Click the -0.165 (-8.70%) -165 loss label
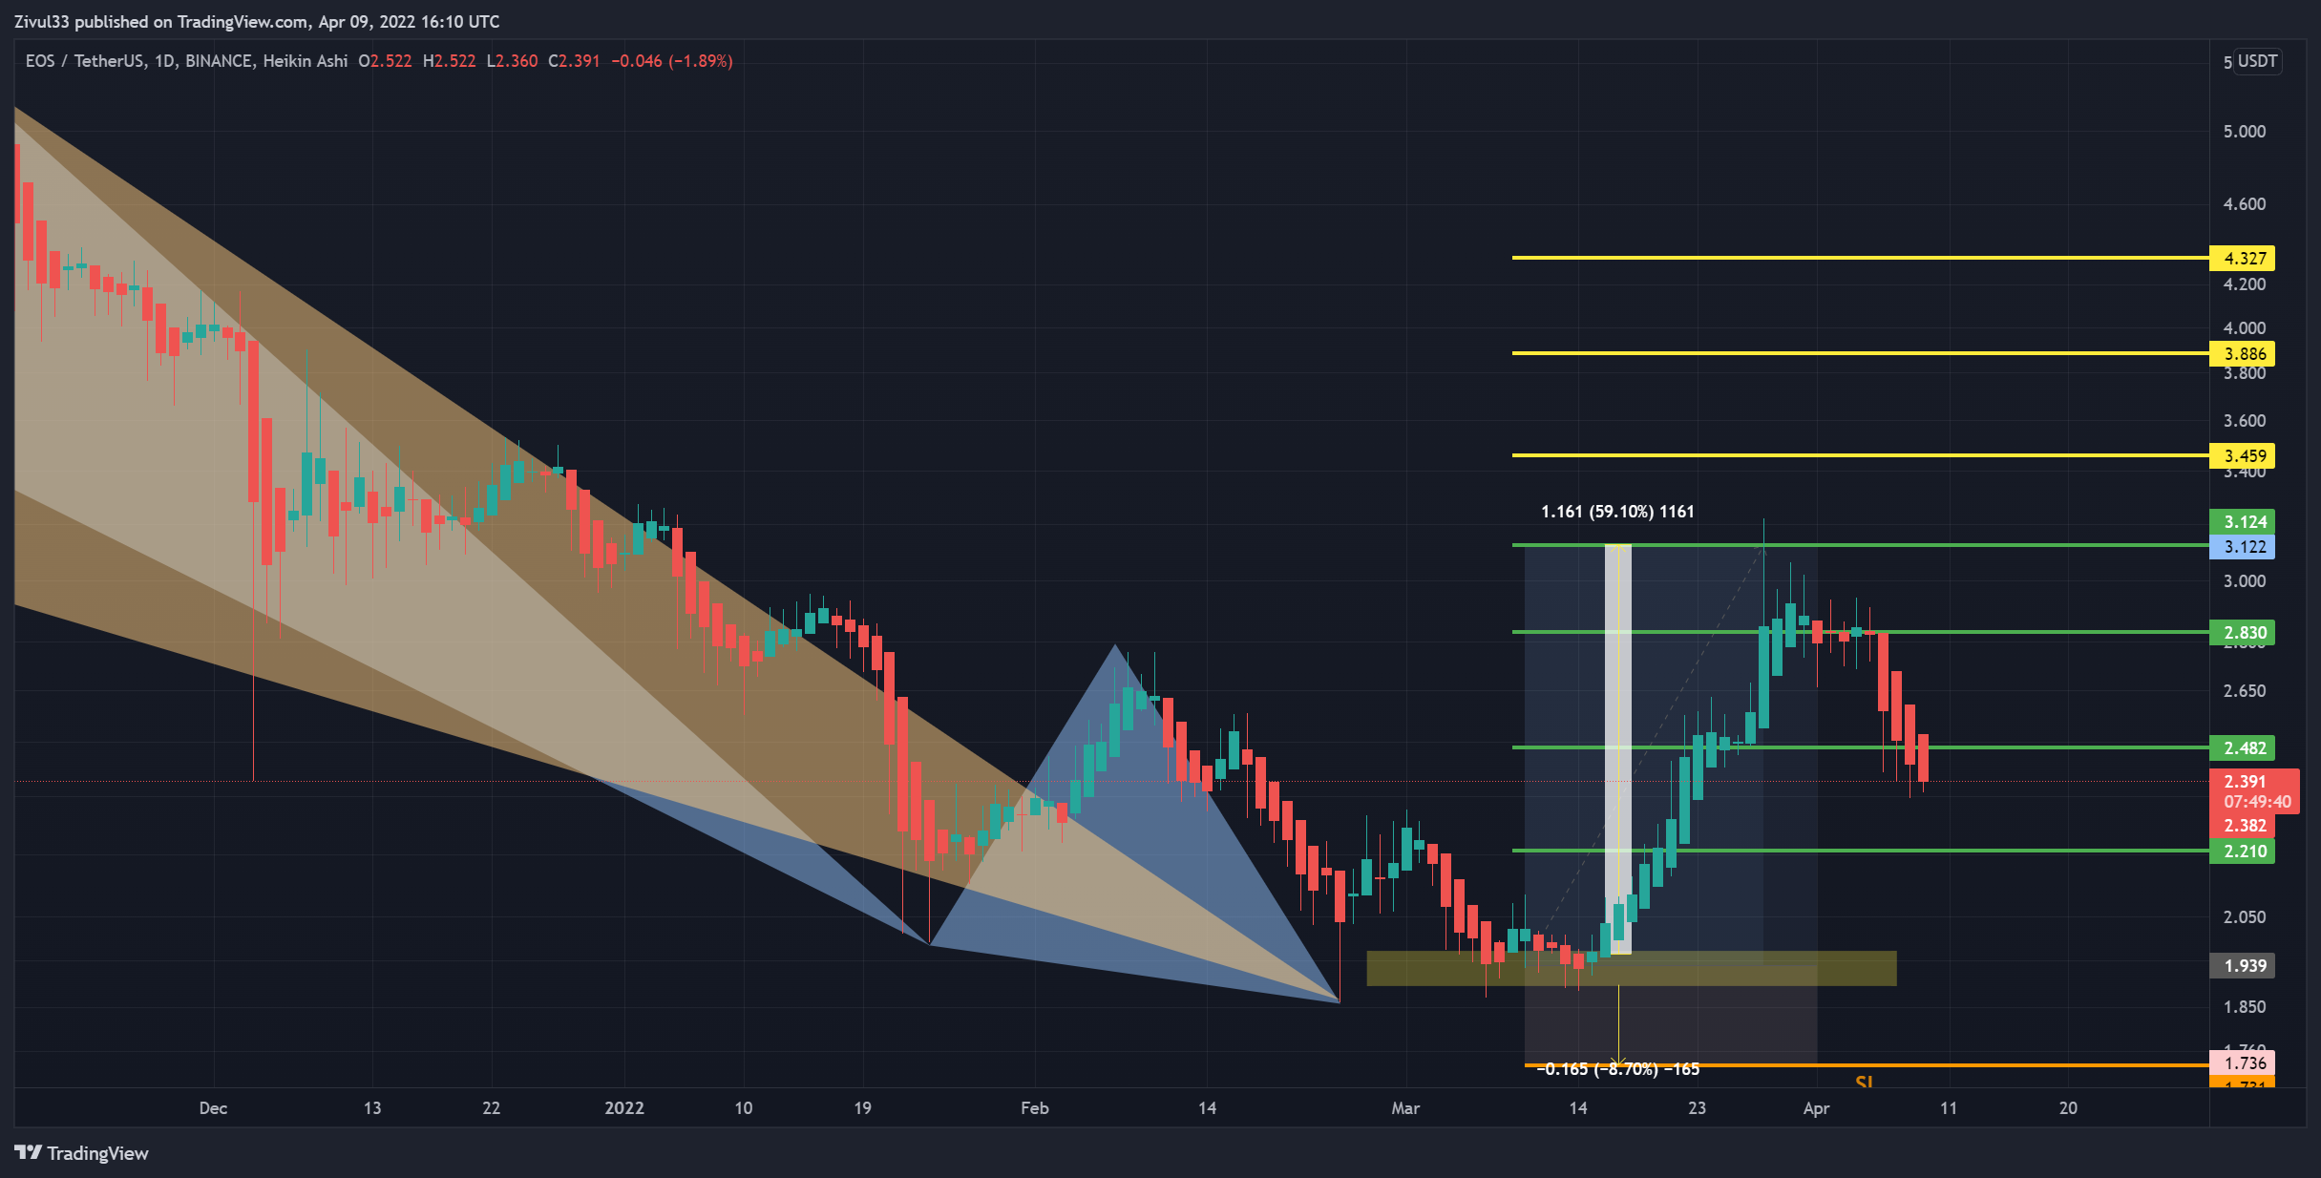This screenshot has height=1178, width=2321. click(x=1617, y=1069)
